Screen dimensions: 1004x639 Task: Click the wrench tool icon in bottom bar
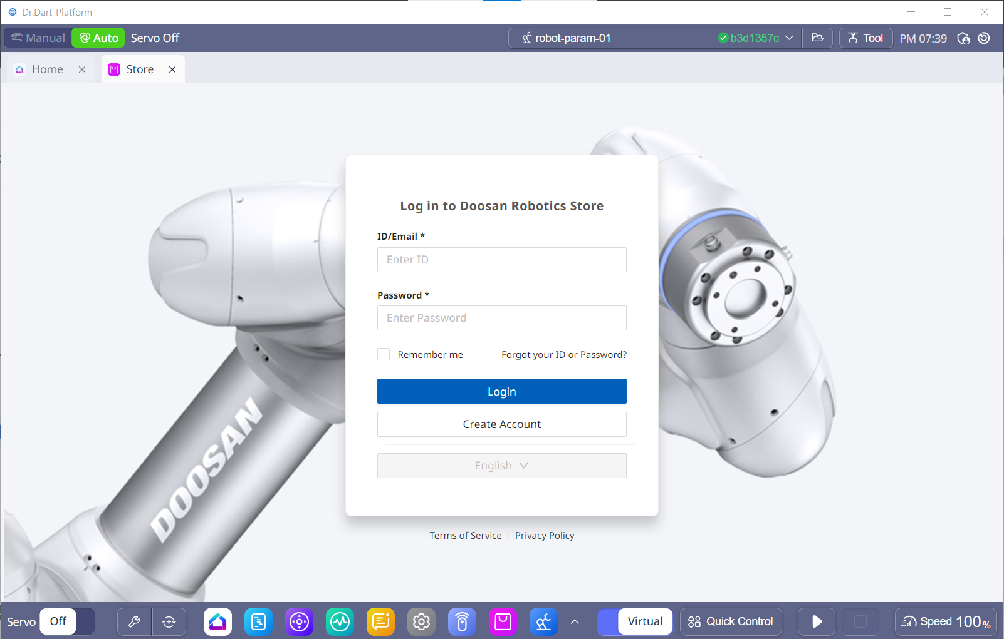point(134,621)
